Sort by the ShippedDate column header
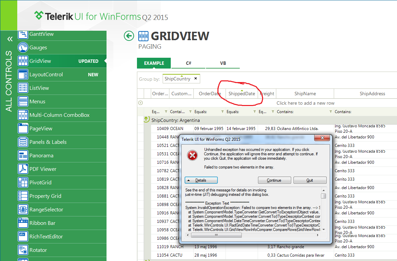 [242, 94]
